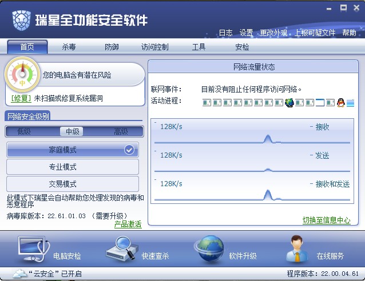
Task: Click the blue-framed window process icon left of penguin
Action: coord(320,102)
